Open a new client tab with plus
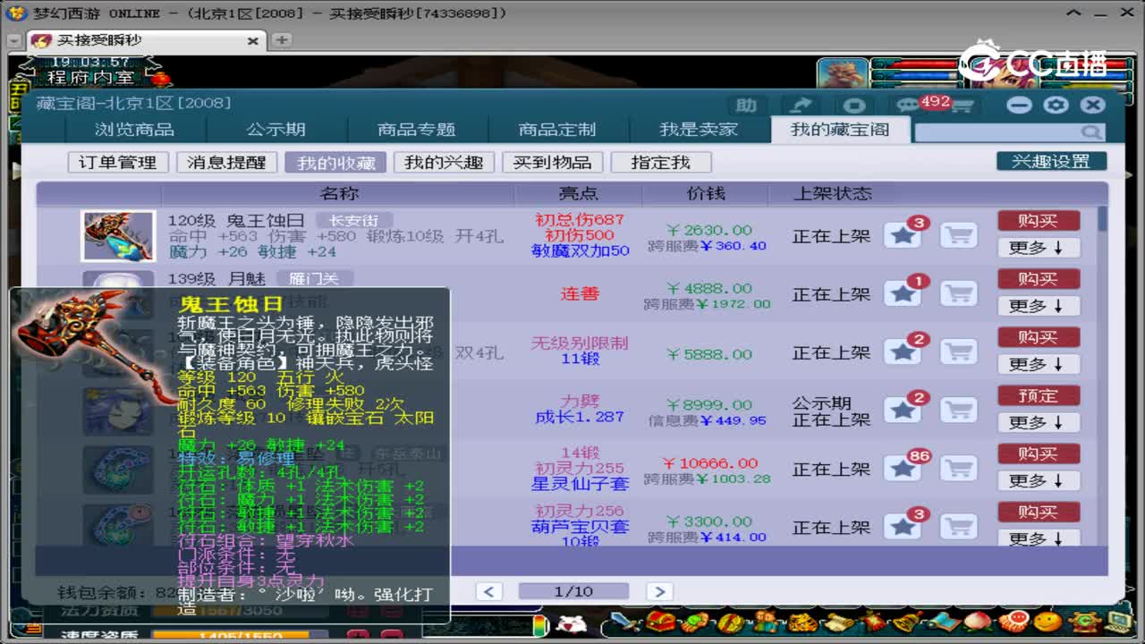Screen dimensions: 1145x644 pyautogui.click(x=282, y=40)
